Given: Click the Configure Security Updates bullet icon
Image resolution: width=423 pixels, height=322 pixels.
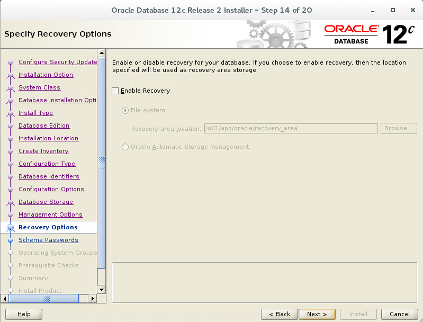Looking at the screenshot, I should click(10, 62).
